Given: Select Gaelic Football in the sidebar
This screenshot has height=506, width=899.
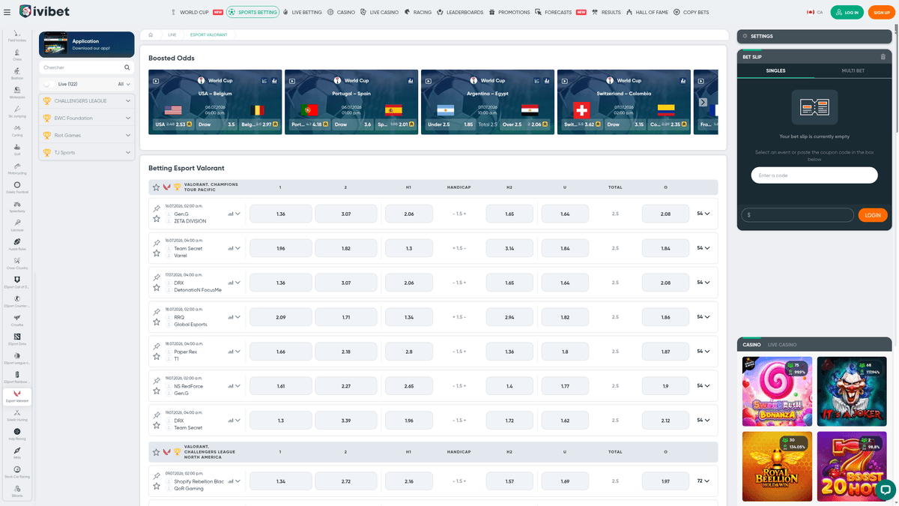Looking at the screenshot, I should (x=17, y=187).
